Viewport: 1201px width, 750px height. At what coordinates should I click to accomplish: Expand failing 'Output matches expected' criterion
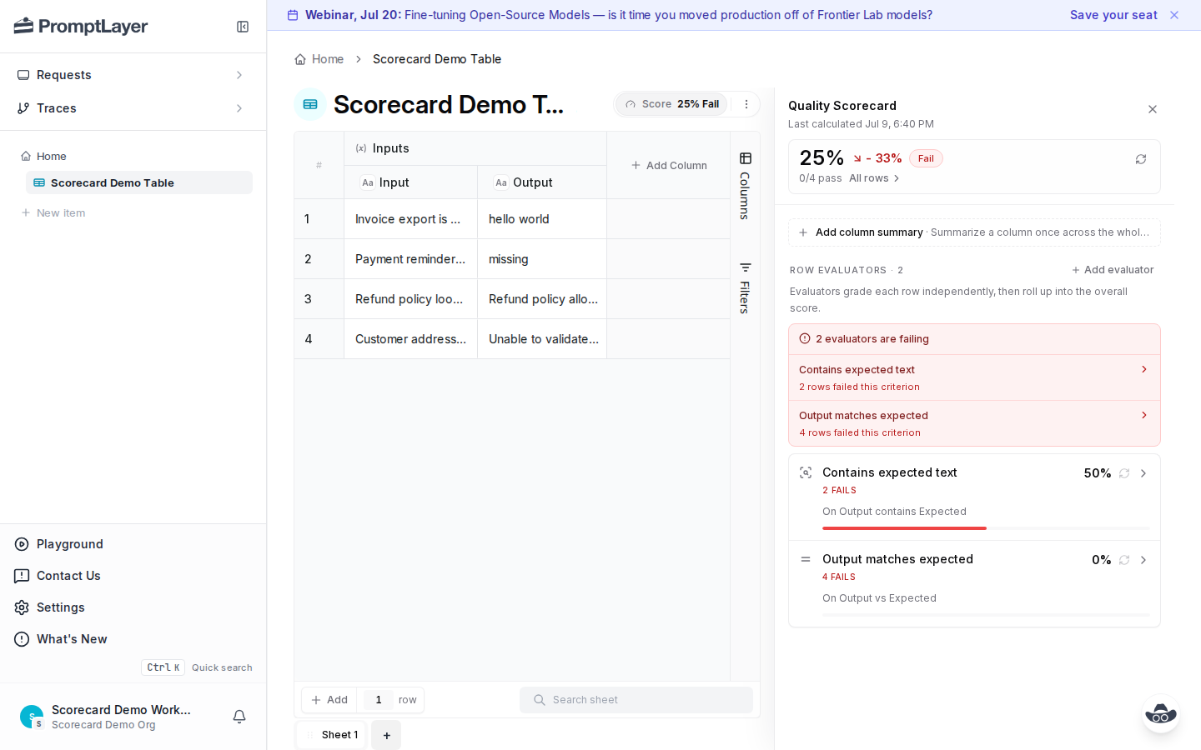click(x=974, y=423)
